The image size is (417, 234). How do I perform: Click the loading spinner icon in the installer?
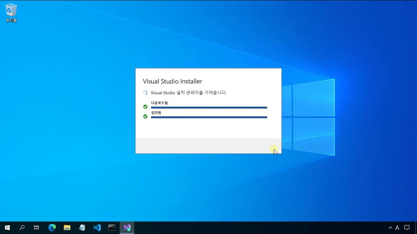(x=145, y=93)
